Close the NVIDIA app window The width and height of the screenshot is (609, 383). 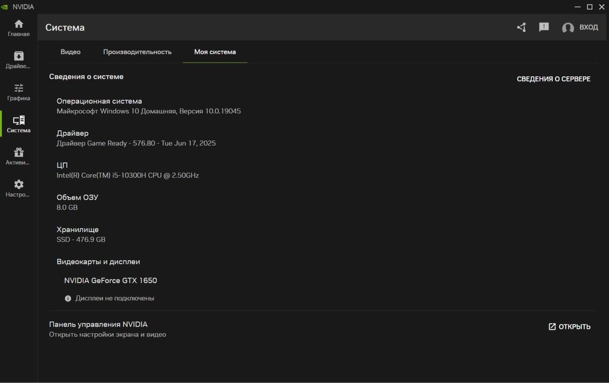coord(602,7)
